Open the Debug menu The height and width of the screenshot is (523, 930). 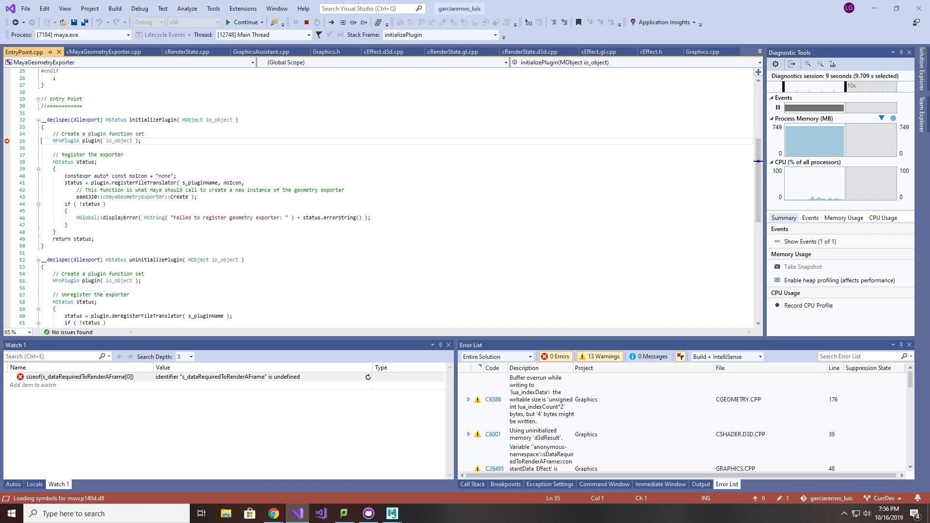[139, 9]
